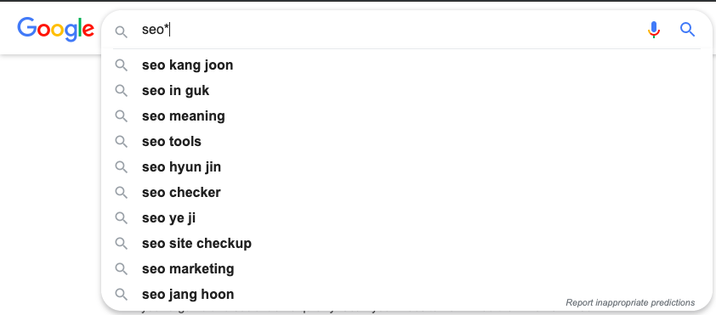Open the seo site checkup suggestion
The width and height of the screenshot is (716, 315).
click(406, 243)
